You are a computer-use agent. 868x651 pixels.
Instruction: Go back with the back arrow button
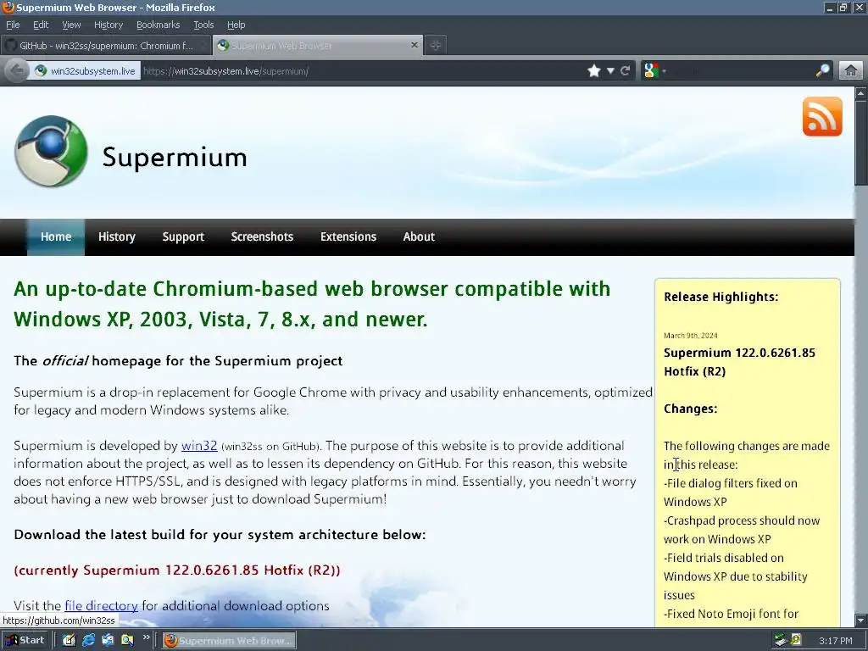[x=17, y=71]
